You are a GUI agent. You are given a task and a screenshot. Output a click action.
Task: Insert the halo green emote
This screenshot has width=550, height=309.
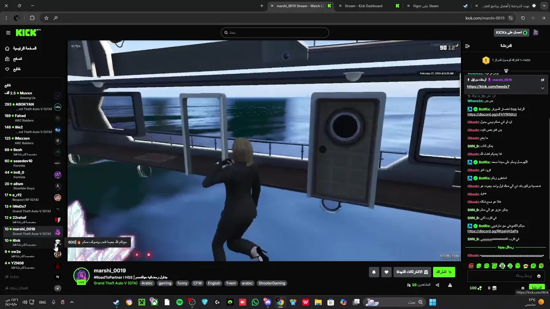click(x=494, y=266)
